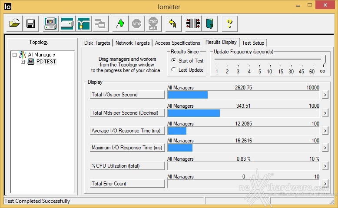The width and height of the screenshot is (338, 208).
Task: Open chart arrow for % CPU Utilization
Action: point(325,166)
